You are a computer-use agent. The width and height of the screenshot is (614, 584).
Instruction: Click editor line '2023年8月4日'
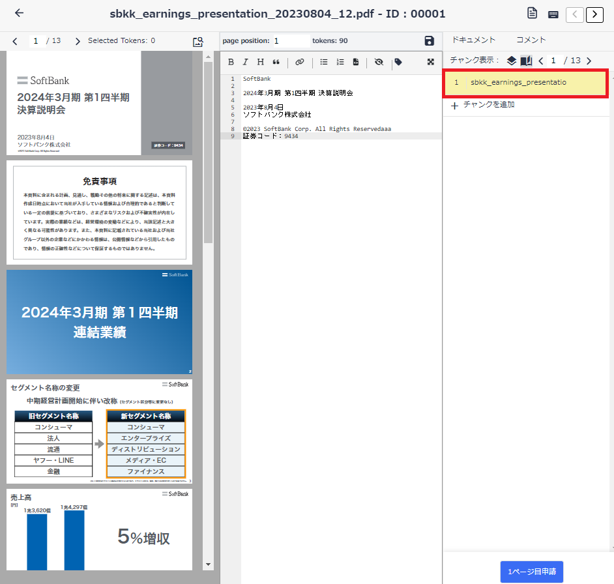pos(263,108)
